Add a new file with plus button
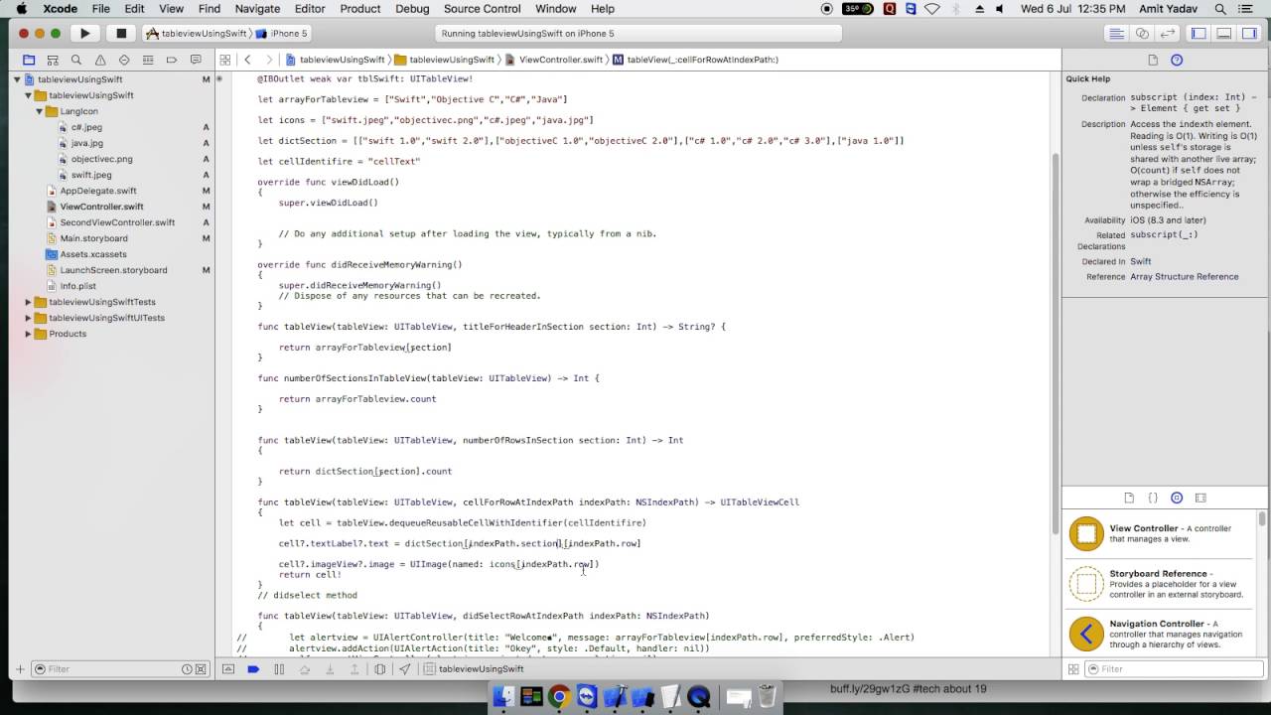1271x715 pixels. (x=19, y=669)
